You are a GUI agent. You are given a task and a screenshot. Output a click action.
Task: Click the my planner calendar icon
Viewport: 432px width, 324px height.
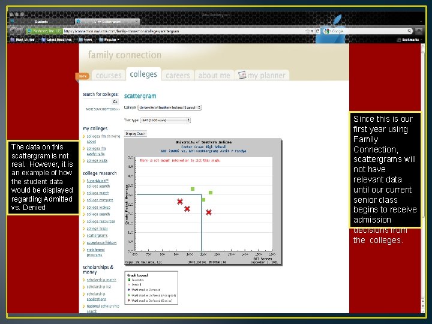[x=242, y=75]
